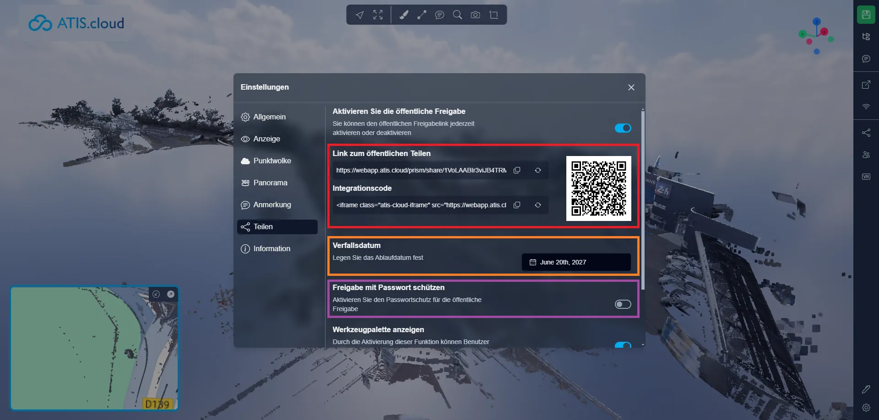Disable the öffentliche Freigabe toggle
Image resolution: width=879 pixels, height=420 pixels.
pos(623,128)
